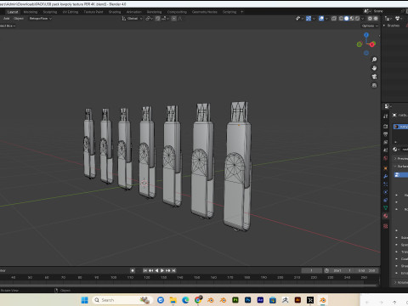Open the World properties tab

pyautogui.click(x=385, y=158)
